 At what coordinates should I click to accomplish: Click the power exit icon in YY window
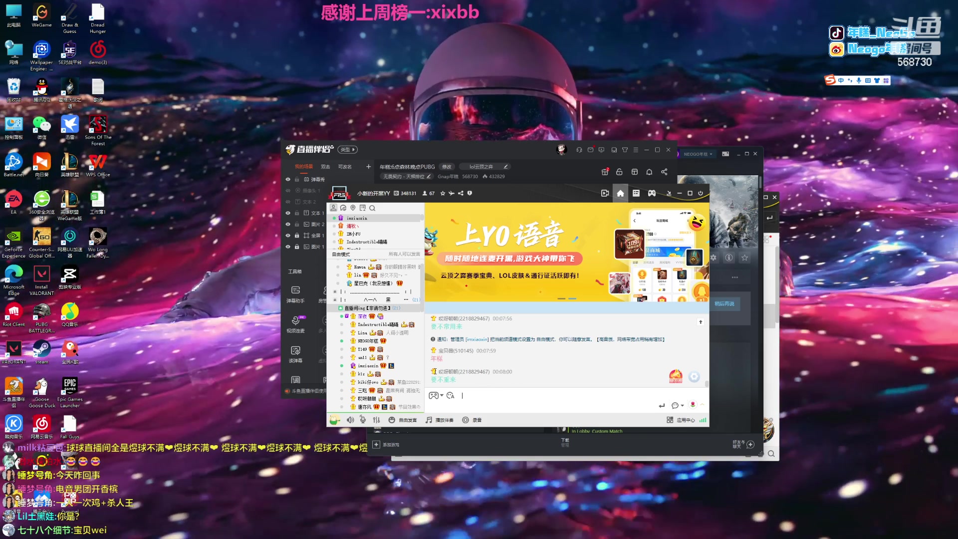701,193
